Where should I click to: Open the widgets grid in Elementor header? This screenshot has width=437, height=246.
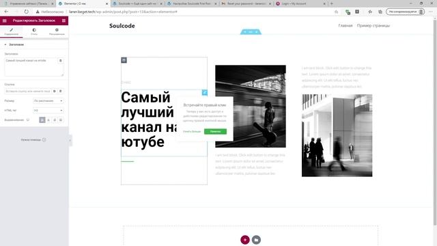click(64, 20)
